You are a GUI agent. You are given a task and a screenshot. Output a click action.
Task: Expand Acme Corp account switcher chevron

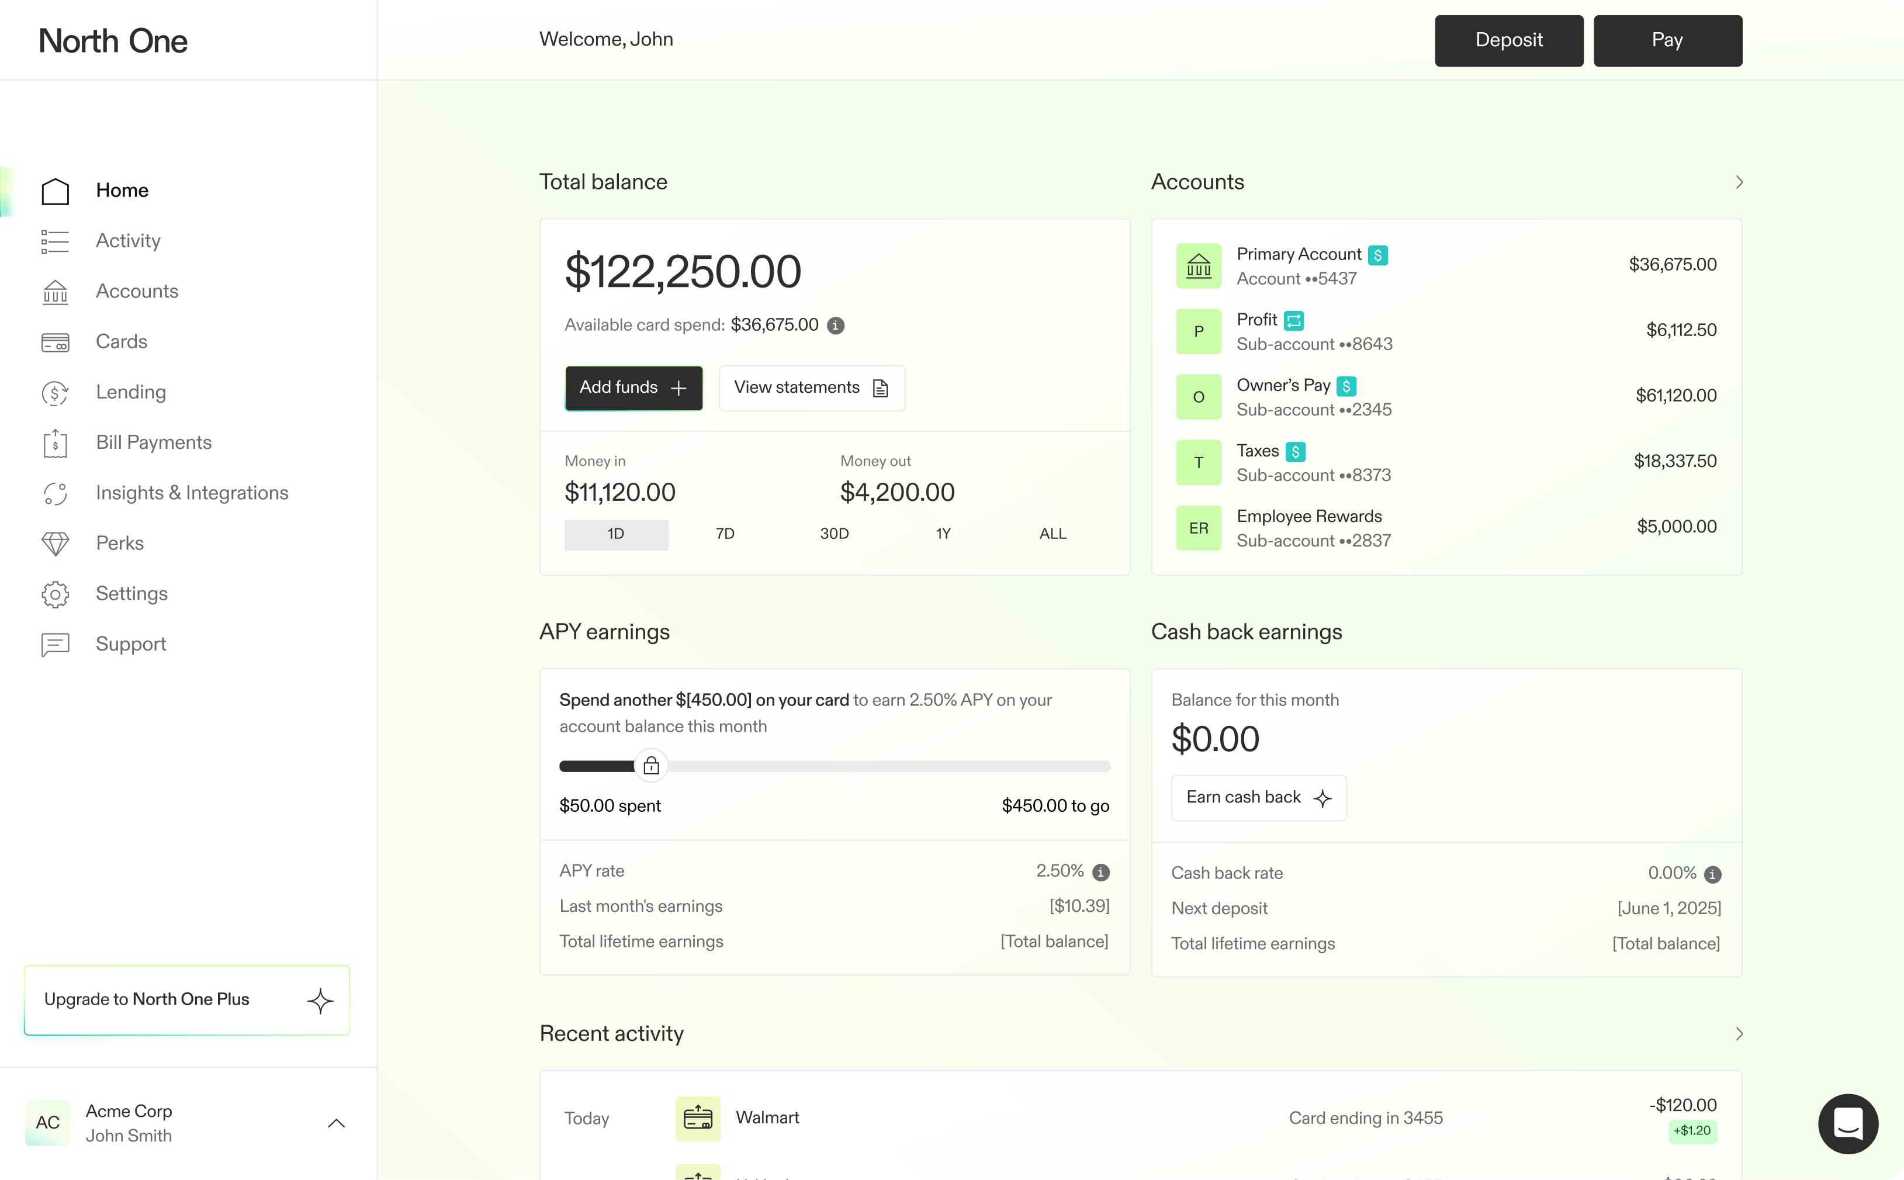[x=335, y=1123]
